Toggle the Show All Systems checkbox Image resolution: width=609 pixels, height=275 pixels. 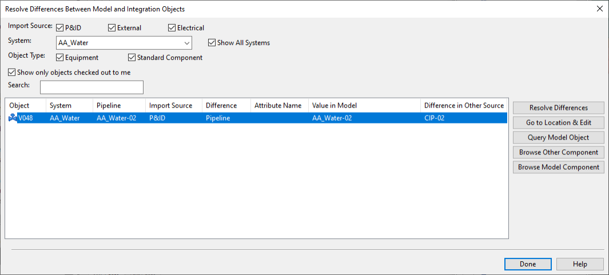[x=212, y=43]
